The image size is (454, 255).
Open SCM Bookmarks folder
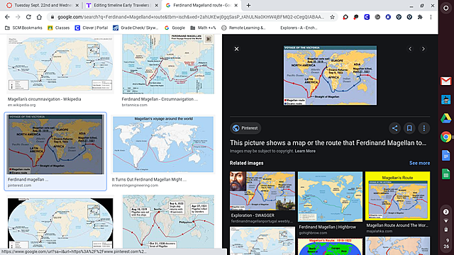pos(23,28)
